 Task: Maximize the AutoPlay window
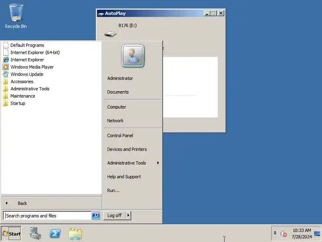pyautogui.click(x=214, y=13)
